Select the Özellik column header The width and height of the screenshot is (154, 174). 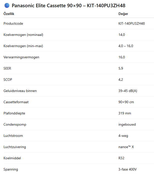pos(9,14)
